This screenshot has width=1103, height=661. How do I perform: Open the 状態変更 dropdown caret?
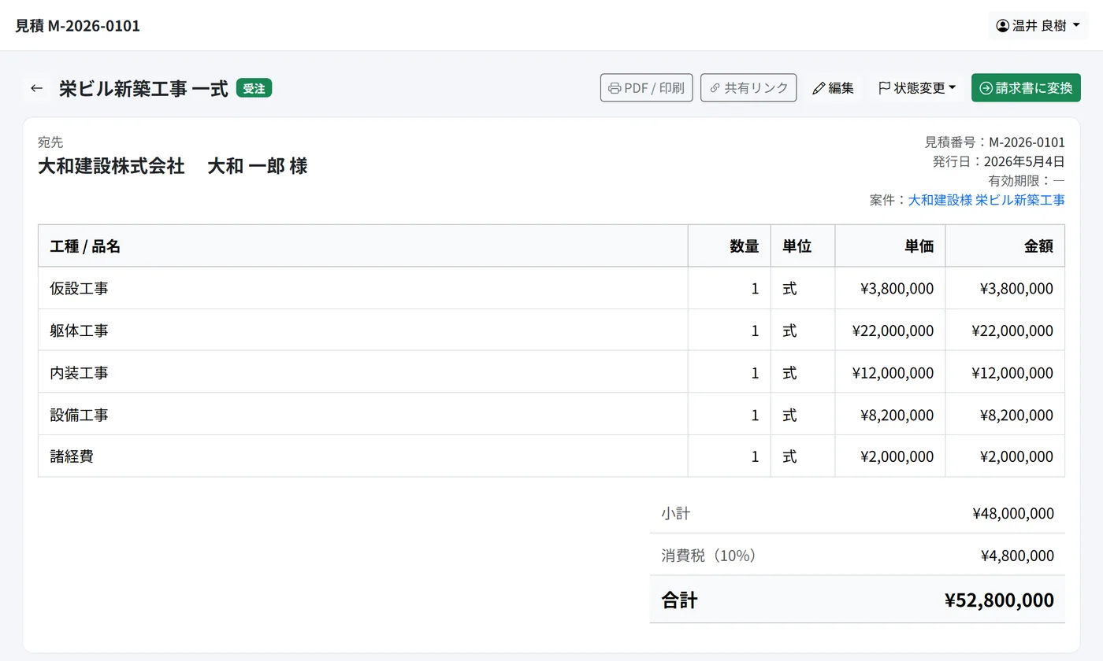click(x=952, y=88)
